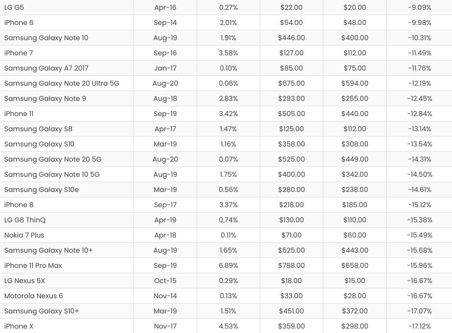This screenshot has width=452, height=333.
Task: Click the Motorola Nexus 6 name cell
Action: point(34,296)
